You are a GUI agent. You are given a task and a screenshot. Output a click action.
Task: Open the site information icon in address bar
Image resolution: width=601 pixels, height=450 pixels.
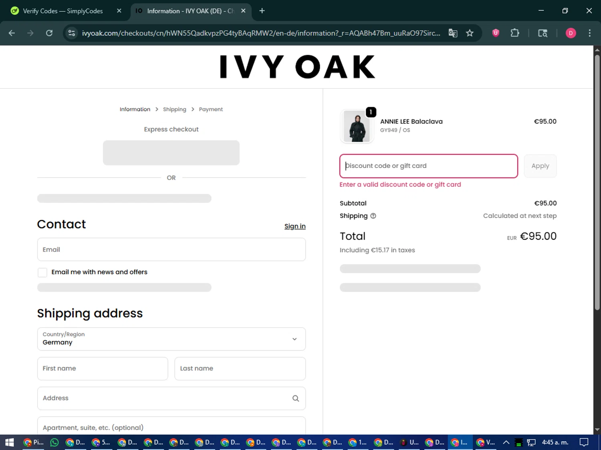click(72, 33)
